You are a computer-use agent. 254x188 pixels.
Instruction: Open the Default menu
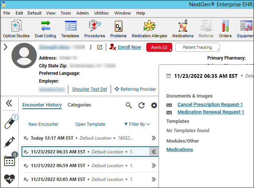pos(35,13)
